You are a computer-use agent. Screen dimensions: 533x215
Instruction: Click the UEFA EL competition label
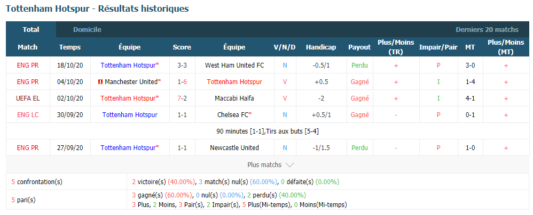(x=28, y=98)
